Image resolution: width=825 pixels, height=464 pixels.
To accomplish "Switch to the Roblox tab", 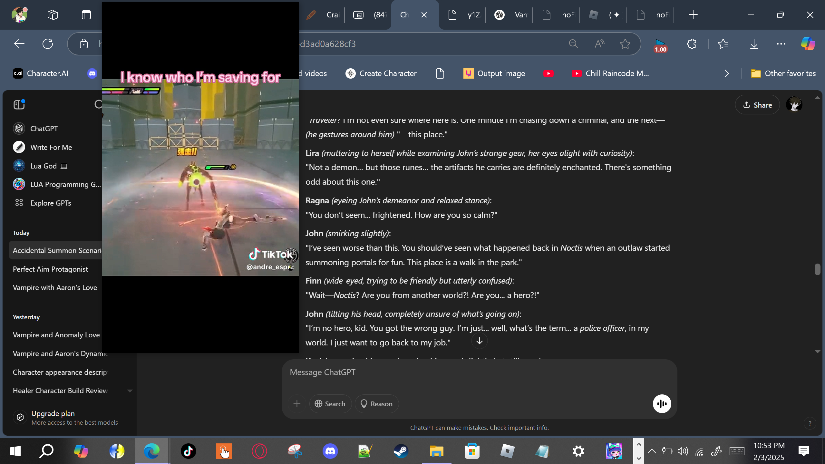I will [605, 15].
